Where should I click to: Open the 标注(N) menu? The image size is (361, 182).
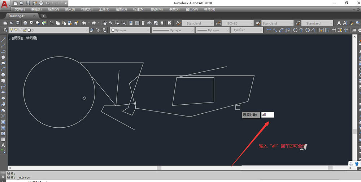139,9
